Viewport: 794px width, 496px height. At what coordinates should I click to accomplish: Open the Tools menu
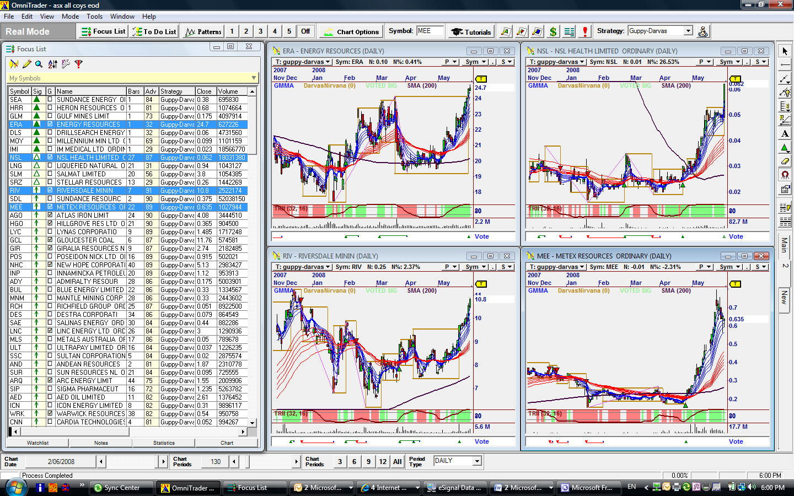coord(94,17)
